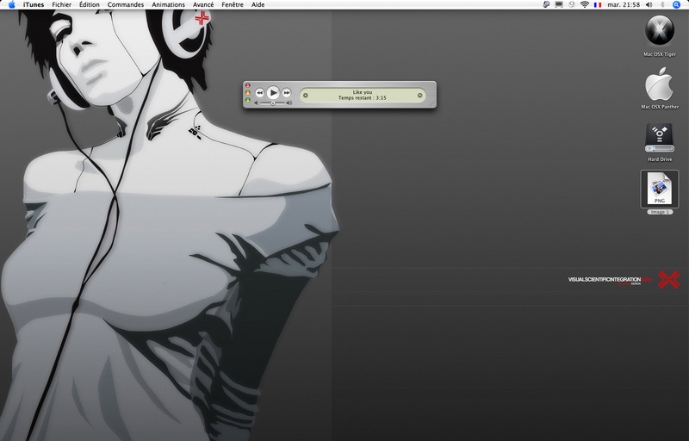Close the iTunes mini player window

click(248, 85)
